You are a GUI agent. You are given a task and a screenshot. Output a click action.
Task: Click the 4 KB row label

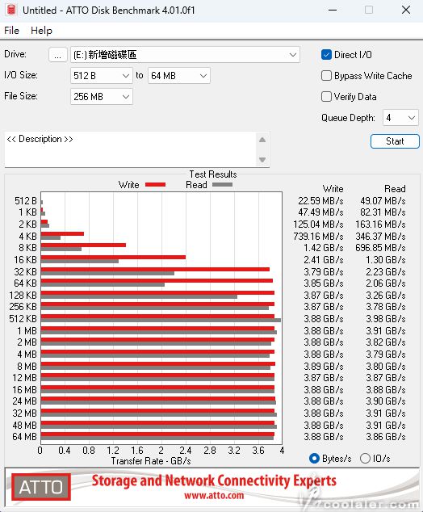27,236
